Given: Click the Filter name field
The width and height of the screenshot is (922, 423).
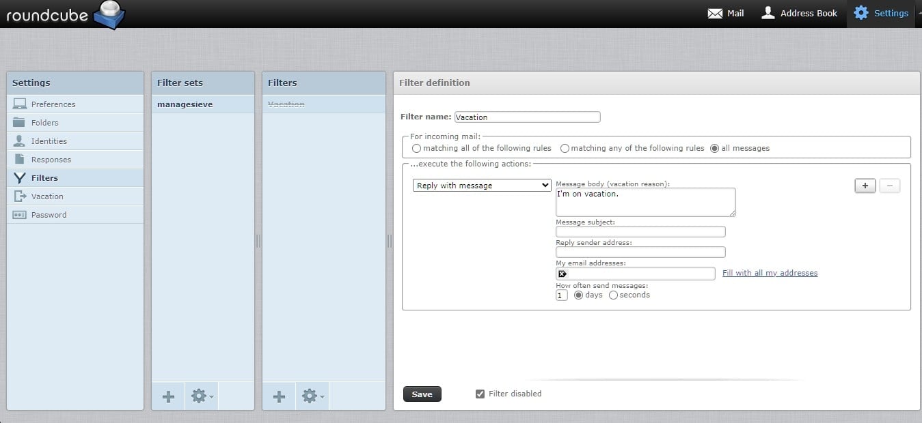Looking at the screenshot, I should (x=527, y=117).
